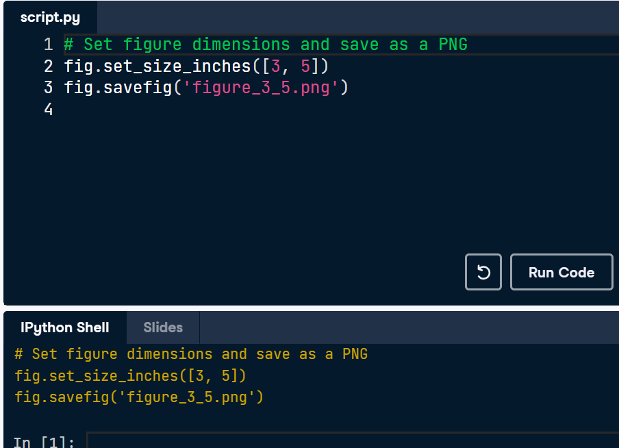Open the Slides tab
Image resolution: width=619 pixels, height=448 pixels.
[163, 327]
